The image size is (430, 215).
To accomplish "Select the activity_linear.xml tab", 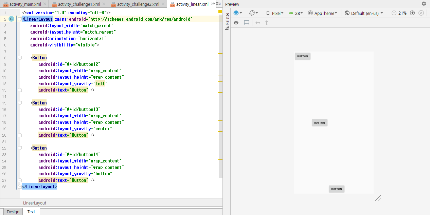I will pos(192,4).
